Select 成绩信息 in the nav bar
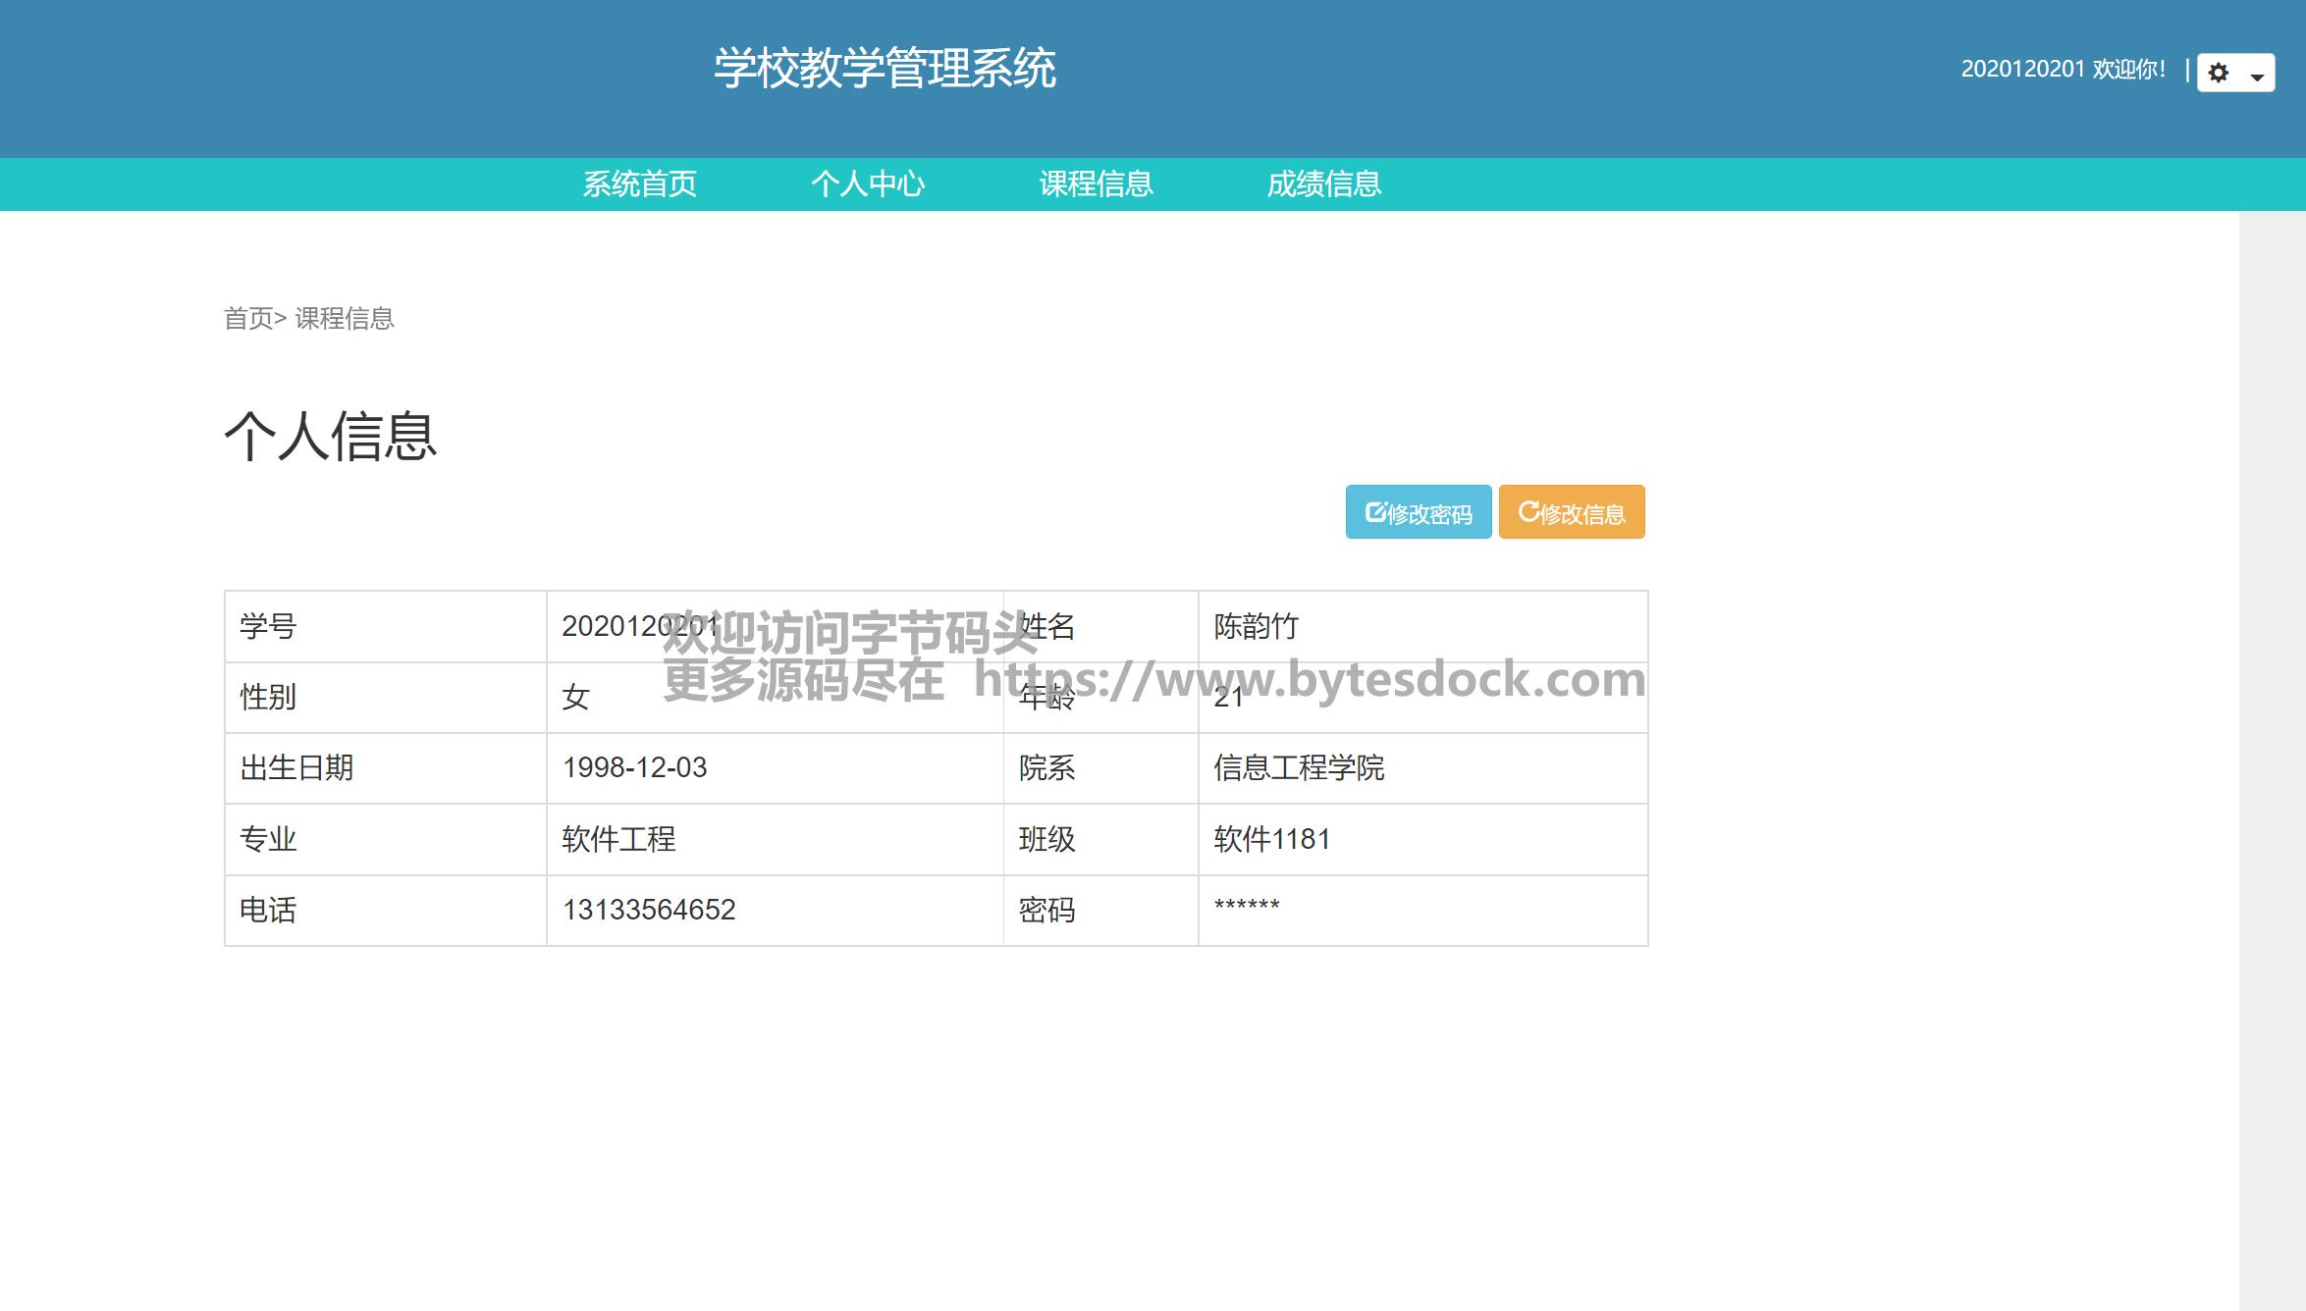The width and height of the screenshot is (2306, 1311). [x=1323, y=184]
